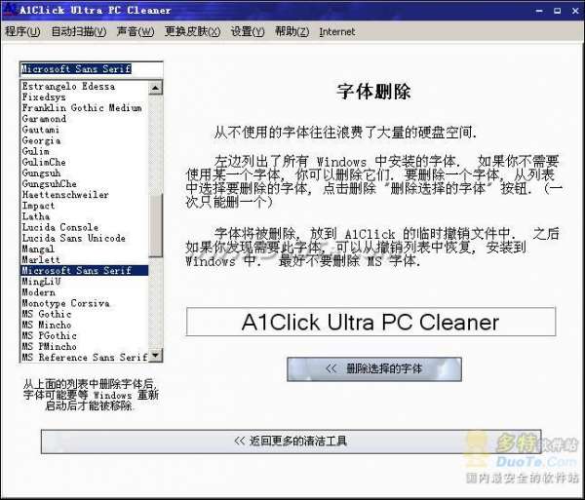Open the 设置(Y) menu
Viewport: 585px width, 500px height.
[248, 31]
